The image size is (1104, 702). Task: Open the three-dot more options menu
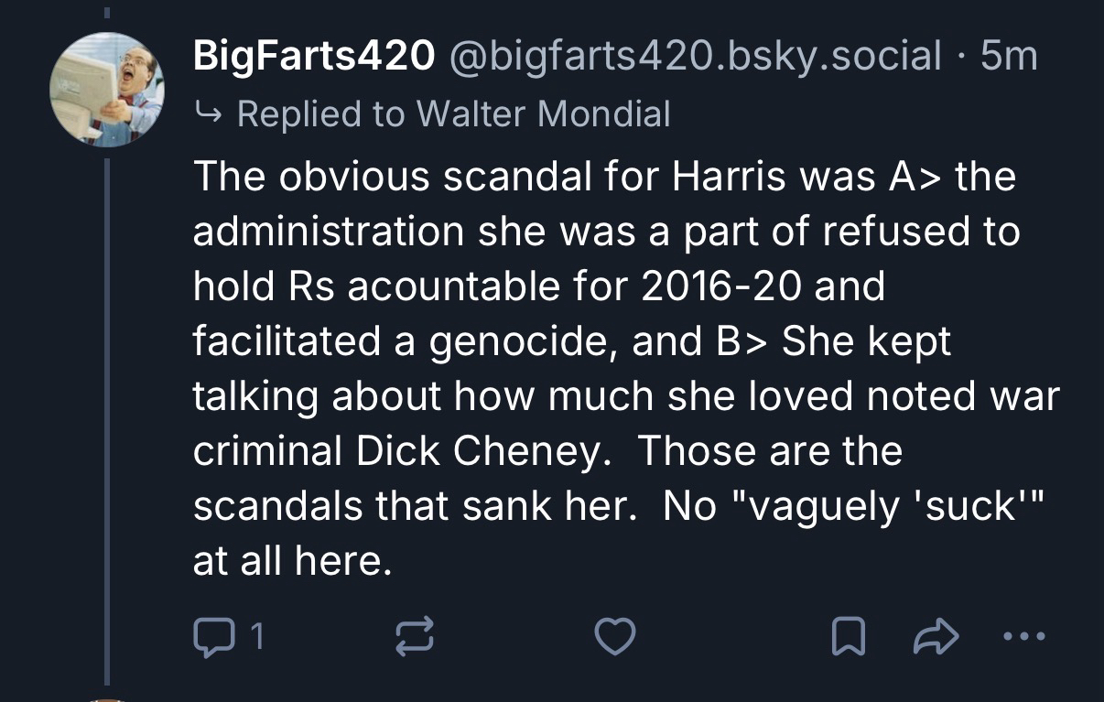[1023, 637]
